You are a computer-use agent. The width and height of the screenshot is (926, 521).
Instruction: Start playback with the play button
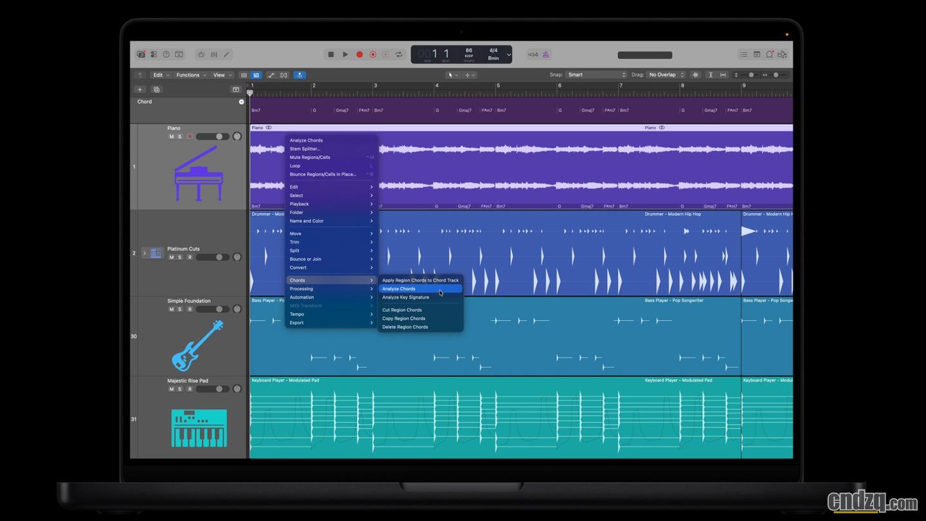[345, 55]
